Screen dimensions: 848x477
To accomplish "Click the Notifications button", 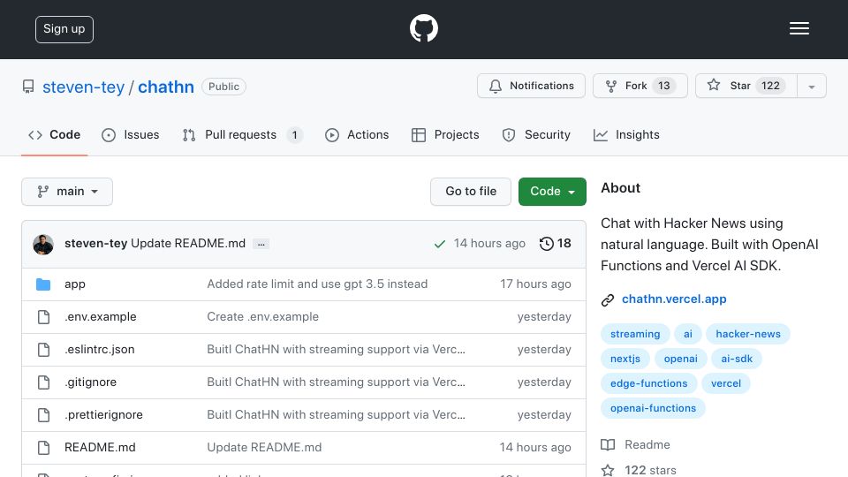I will 531,86.
